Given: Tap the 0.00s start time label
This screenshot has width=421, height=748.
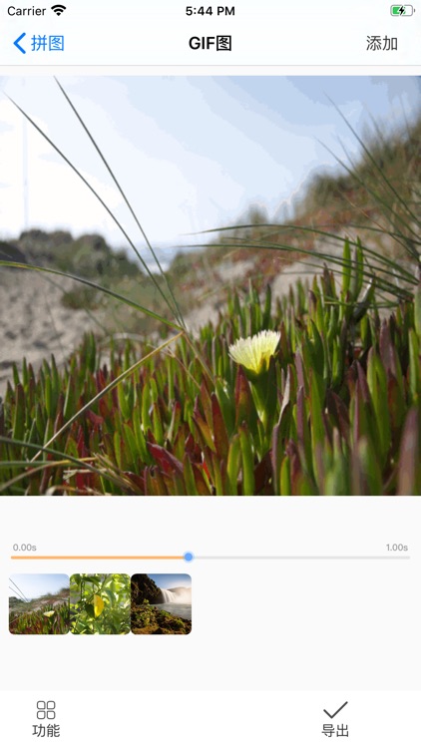Looking at the screenshot, I should coord(25,548).
